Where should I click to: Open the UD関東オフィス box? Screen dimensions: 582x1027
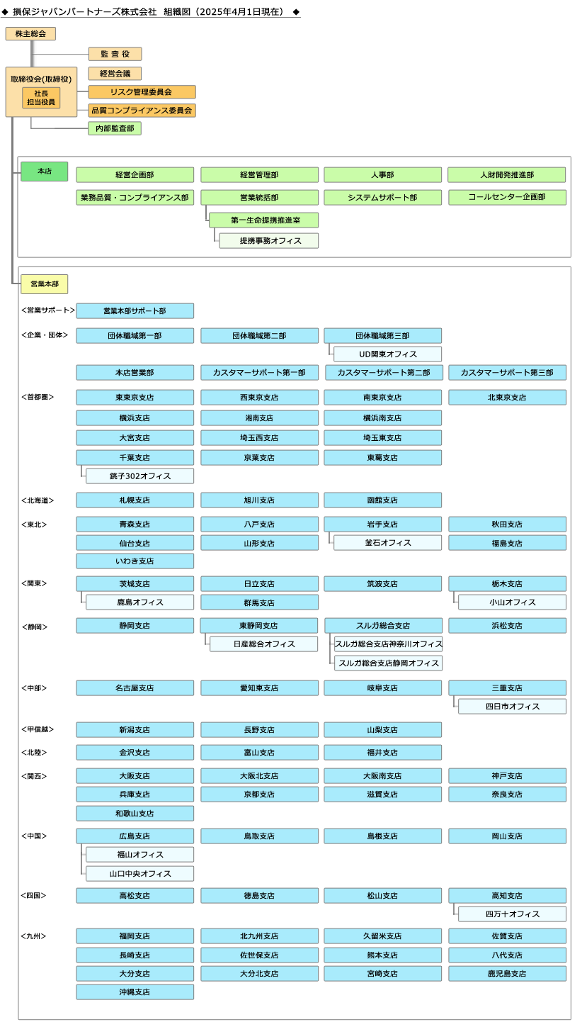(x=388, y=354)
